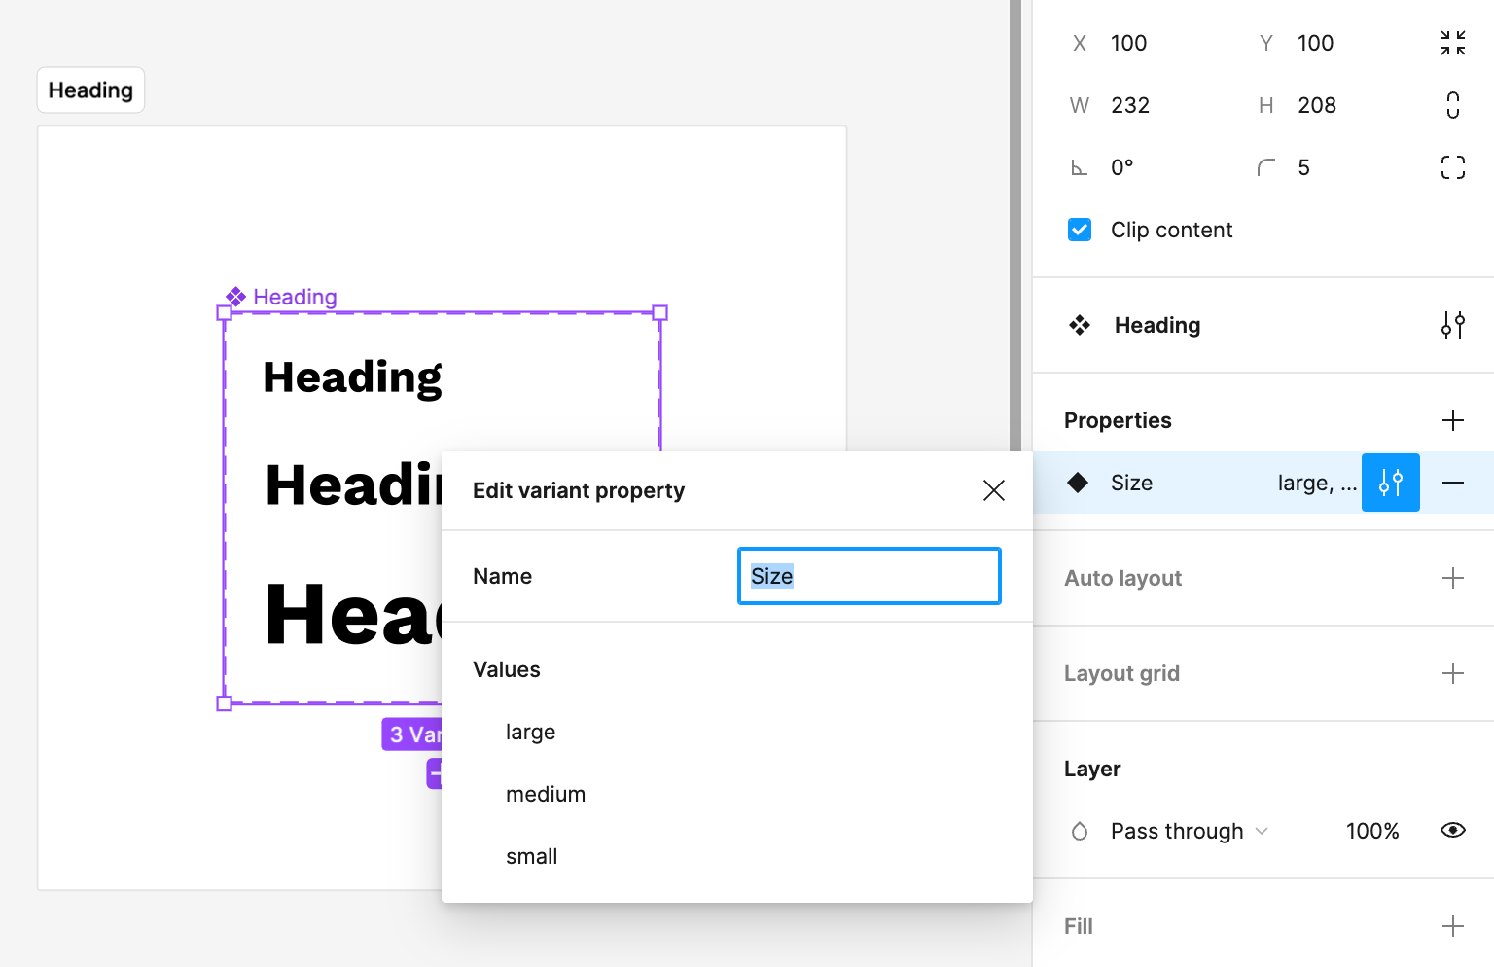Viewport: 1494px width, 967px height.
Task: Click the blue edit icon on Size property
Action: coord(1390,482)
